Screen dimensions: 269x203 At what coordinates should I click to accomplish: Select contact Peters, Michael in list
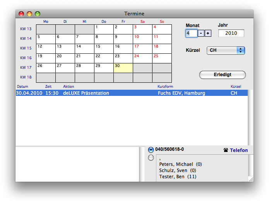(180, 164)
